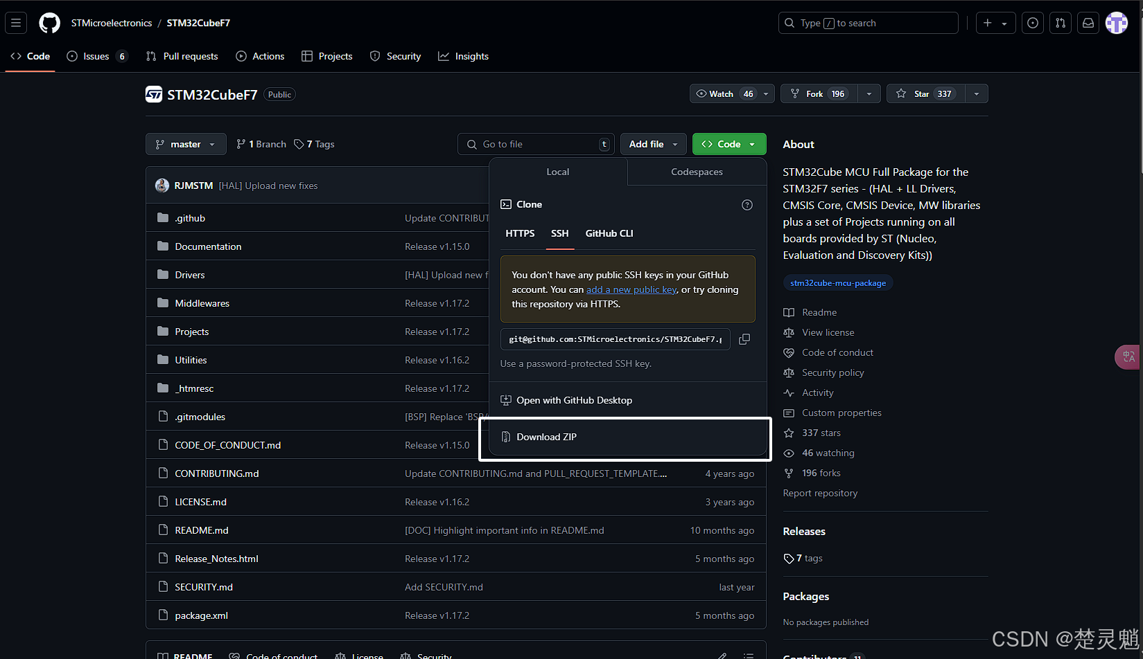Fork the repository with the Fork button

pos(819,93)
